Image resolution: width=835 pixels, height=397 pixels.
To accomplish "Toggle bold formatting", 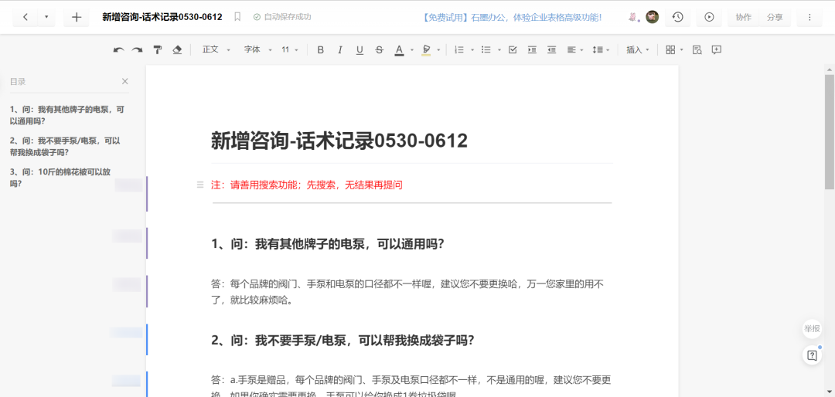I will coord(321,50).
